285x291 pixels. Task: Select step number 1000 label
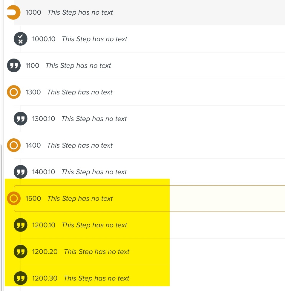[33, 13]
